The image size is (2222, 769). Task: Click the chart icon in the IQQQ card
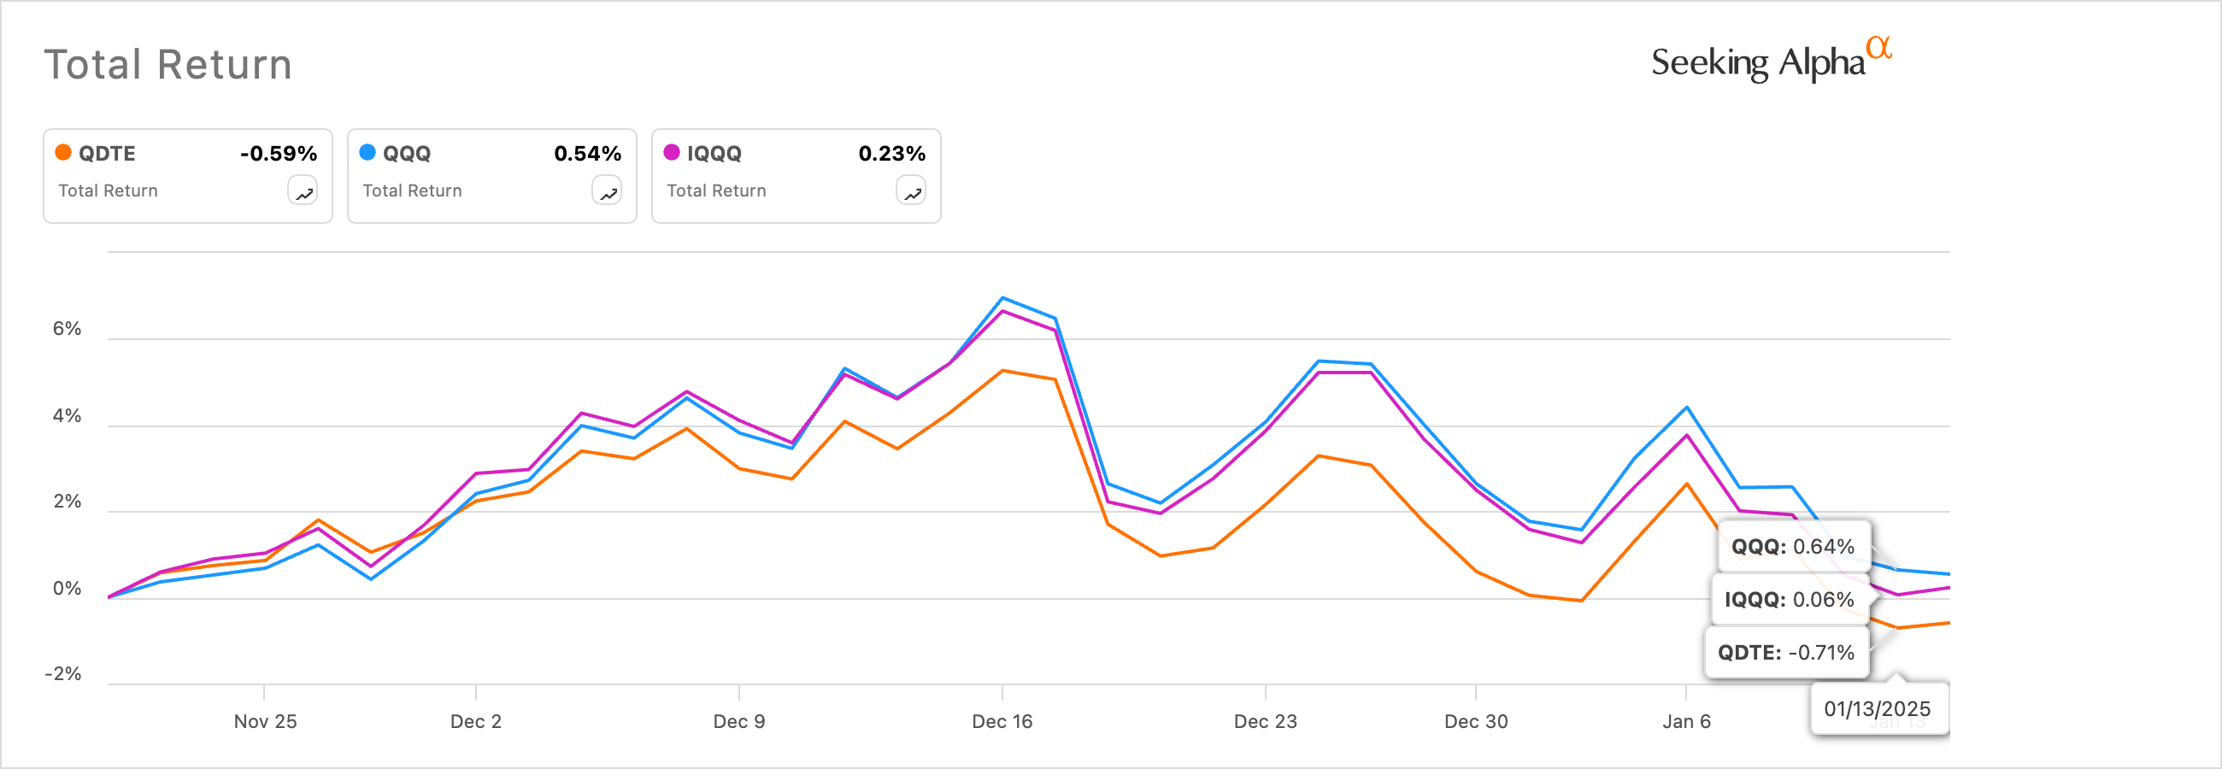click(911, 191)
